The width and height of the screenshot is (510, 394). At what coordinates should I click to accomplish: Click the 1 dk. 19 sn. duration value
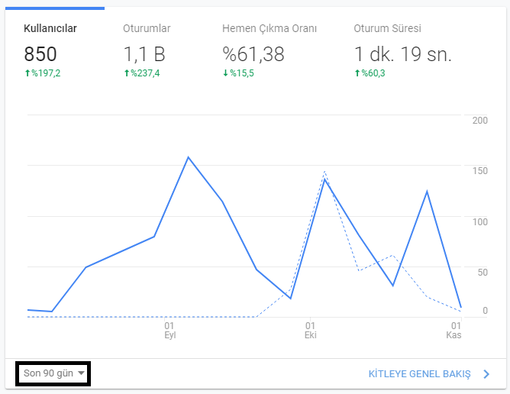[402, 54]
